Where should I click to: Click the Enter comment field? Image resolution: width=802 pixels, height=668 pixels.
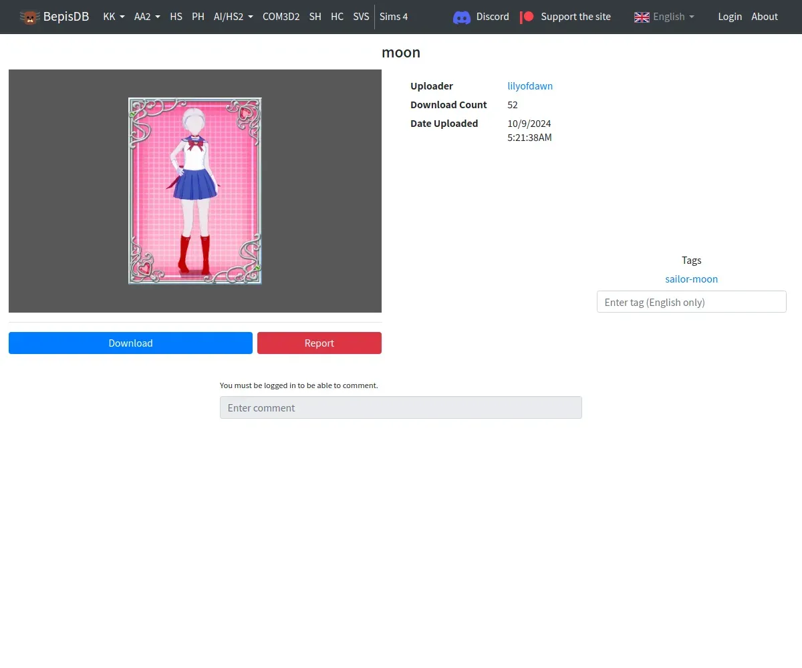coord(401,407)
